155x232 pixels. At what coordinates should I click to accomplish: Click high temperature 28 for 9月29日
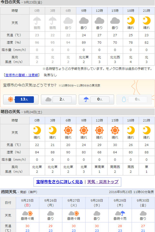[120, 226]
